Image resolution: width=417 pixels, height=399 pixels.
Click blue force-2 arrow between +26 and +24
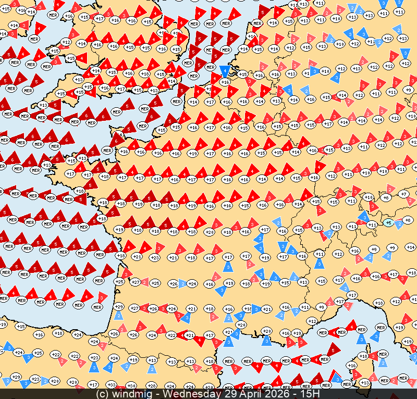[x=182, y=284]
